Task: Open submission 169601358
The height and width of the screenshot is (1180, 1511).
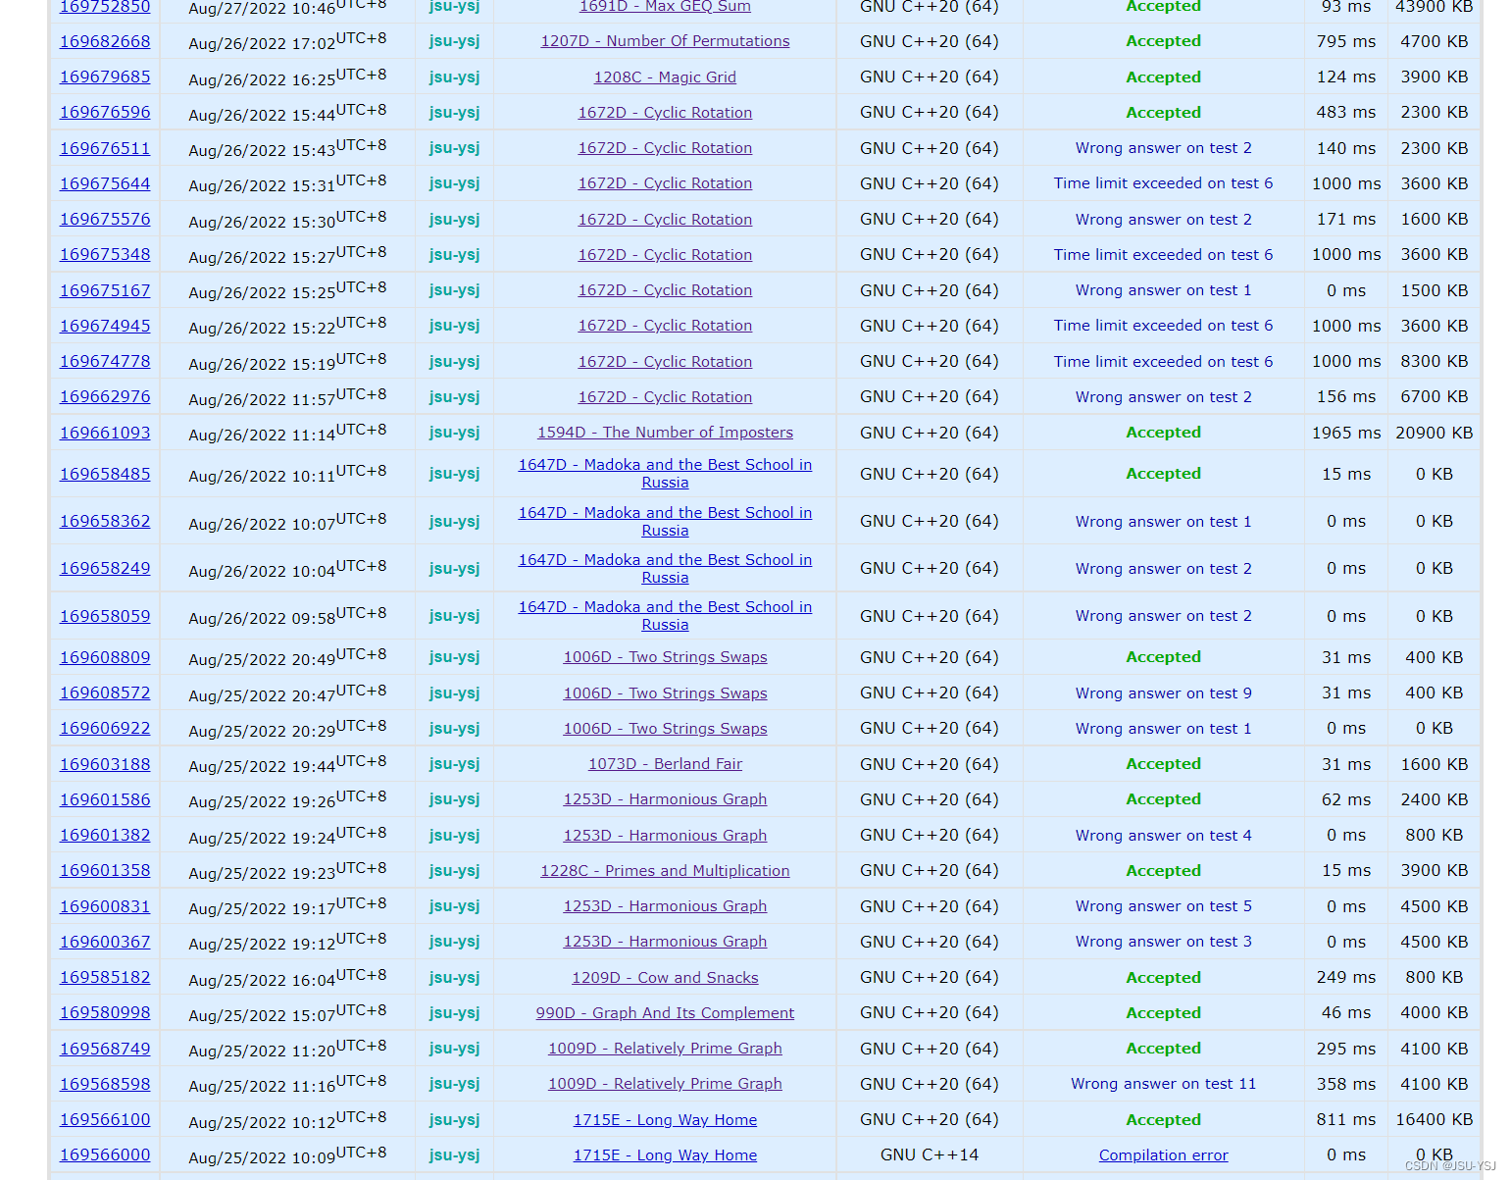Action: [105, 870]
